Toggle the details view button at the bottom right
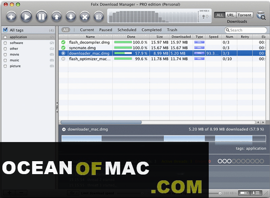 (256, 193)
